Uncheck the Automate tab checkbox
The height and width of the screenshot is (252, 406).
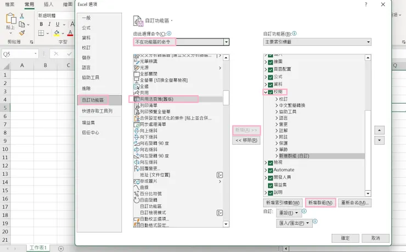point(270,170)
